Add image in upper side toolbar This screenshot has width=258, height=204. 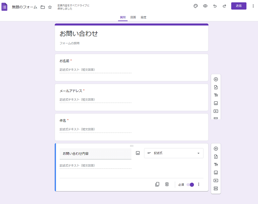click(x=216, y=103)
